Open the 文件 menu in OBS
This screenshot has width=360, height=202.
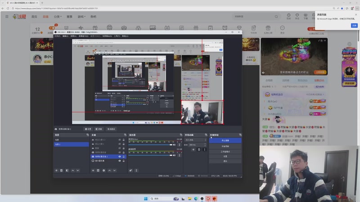click(57, 36)
